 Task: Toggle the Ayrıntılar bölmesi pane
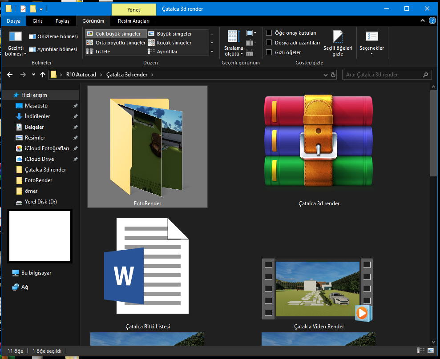click(53, 49)
